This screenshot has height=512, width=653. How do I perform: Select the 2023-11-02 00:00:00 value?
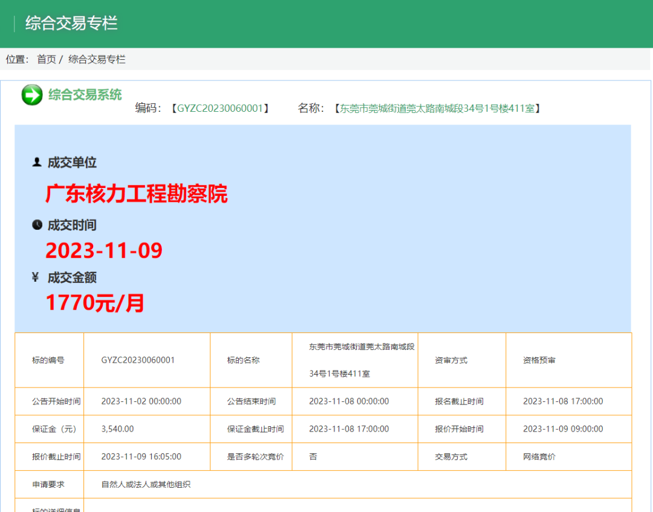point(141,401)
